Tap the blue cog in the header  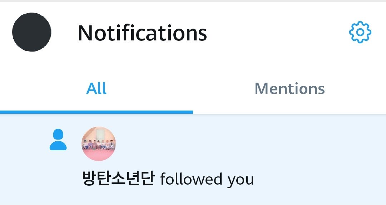360,32
